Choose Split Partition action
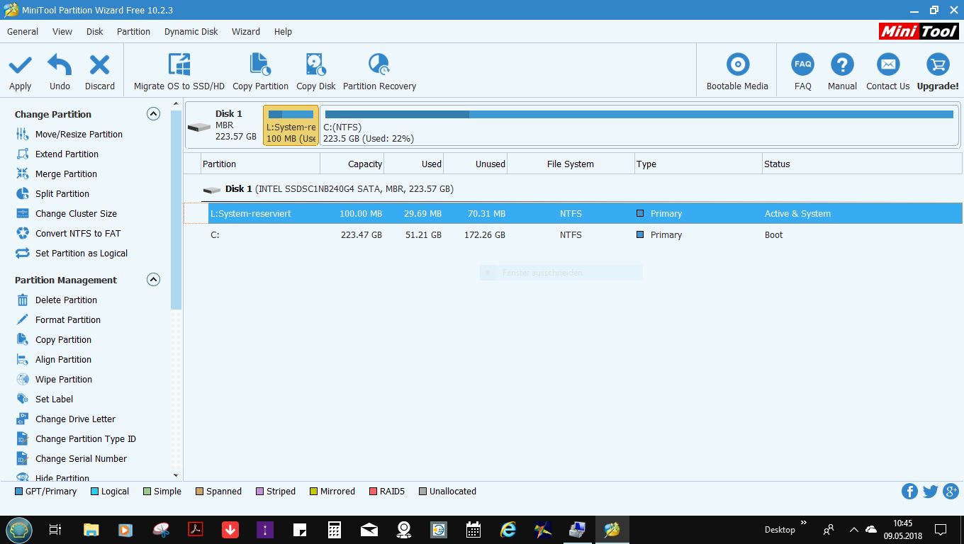 pyautogui.click(x=62, y=193)
